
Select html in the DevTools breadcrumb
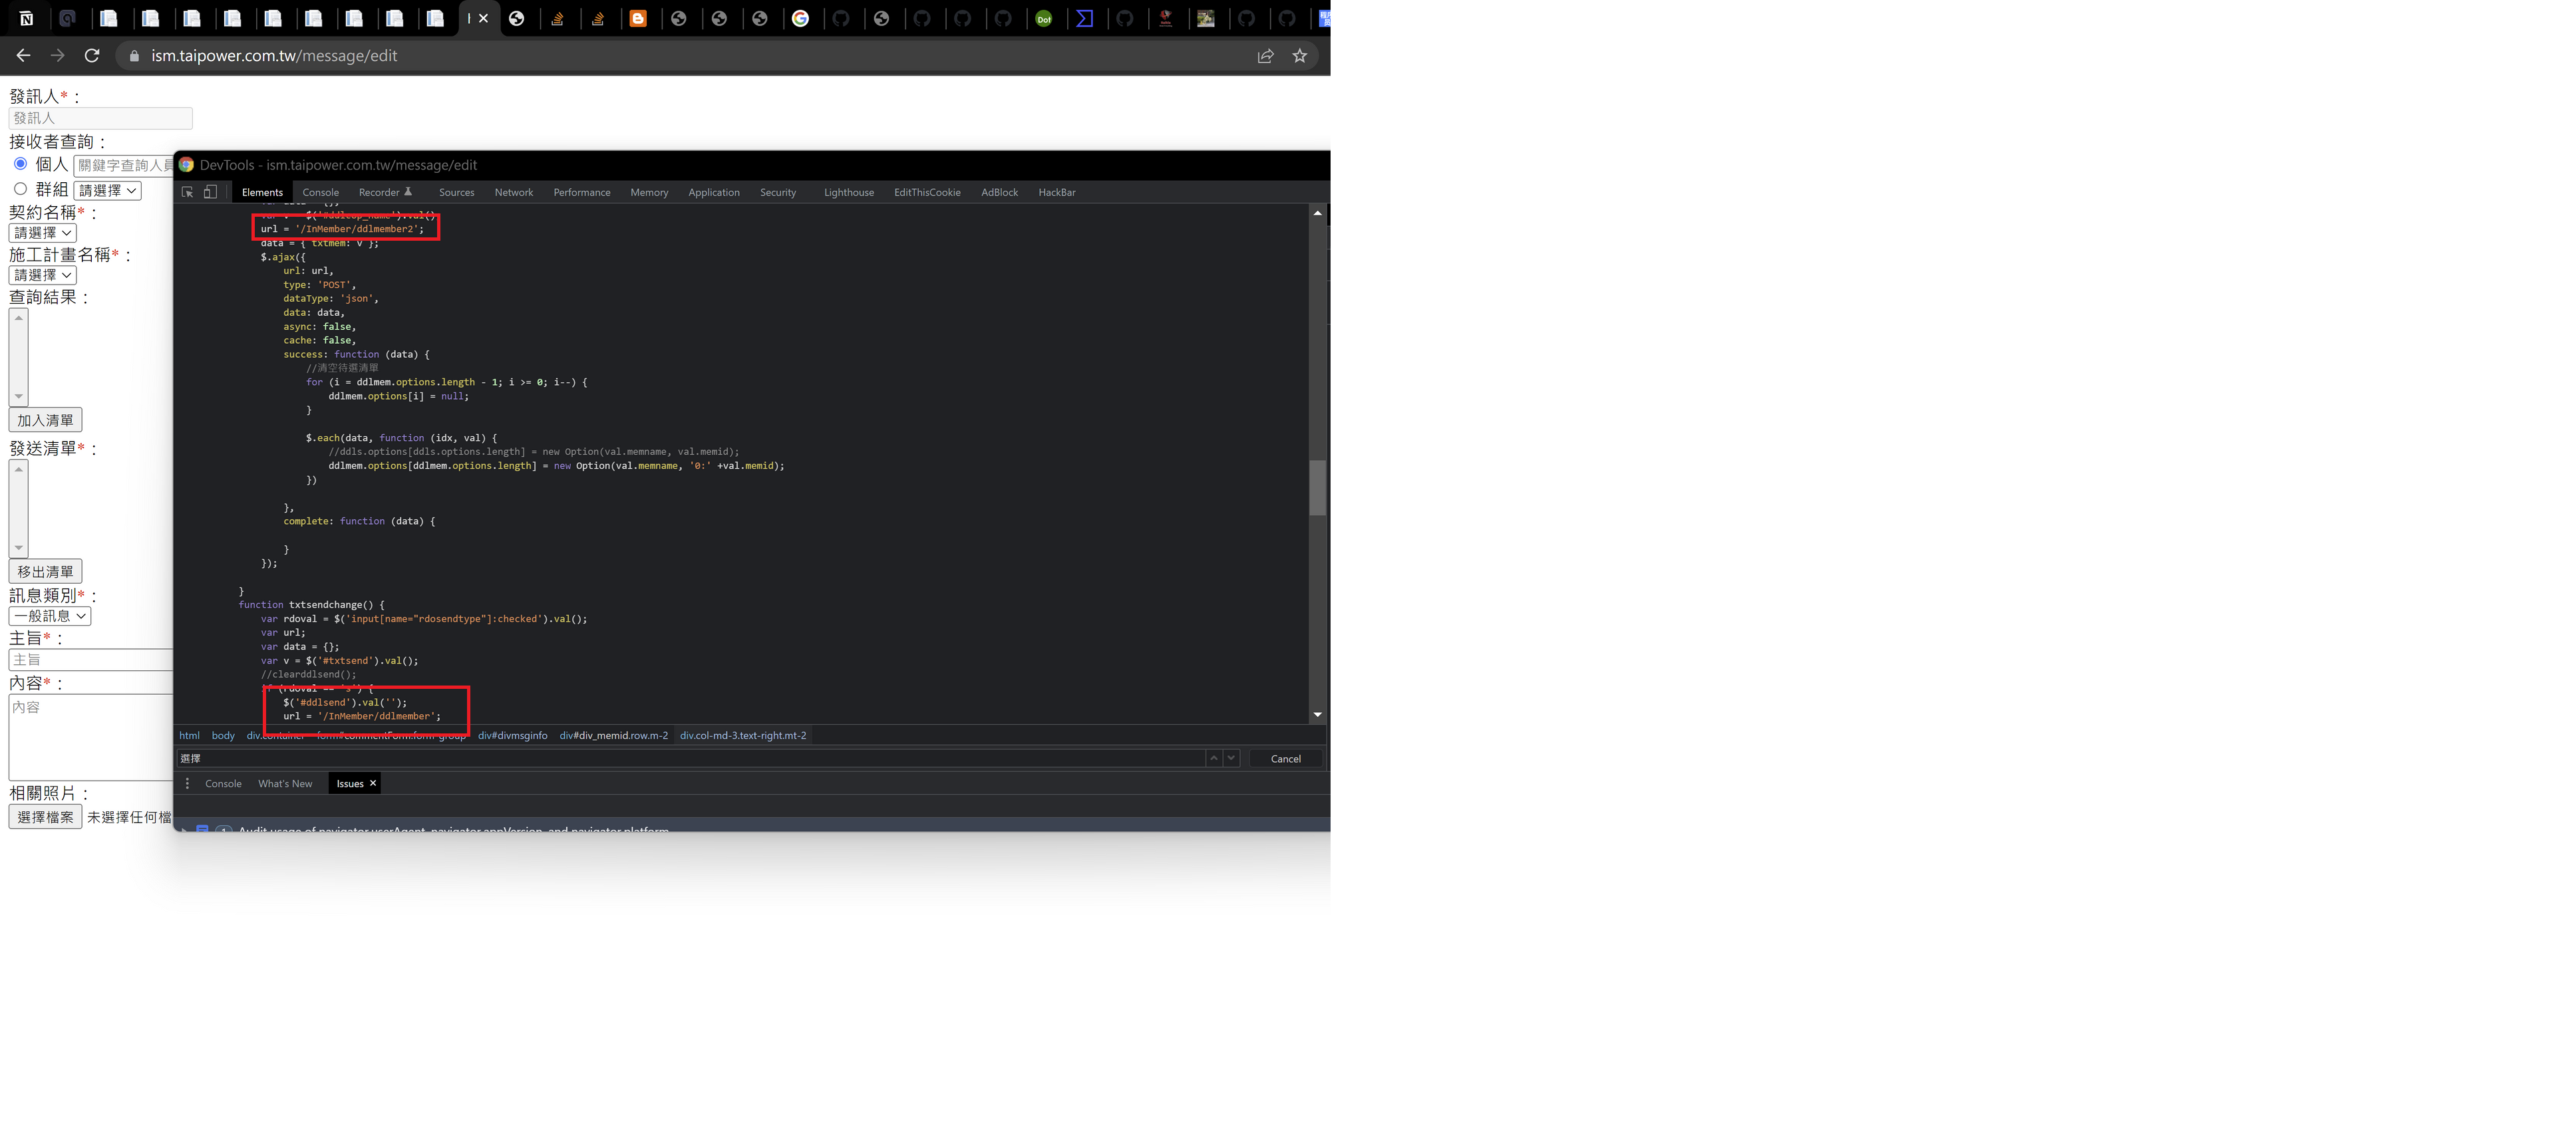pos(189,735)
